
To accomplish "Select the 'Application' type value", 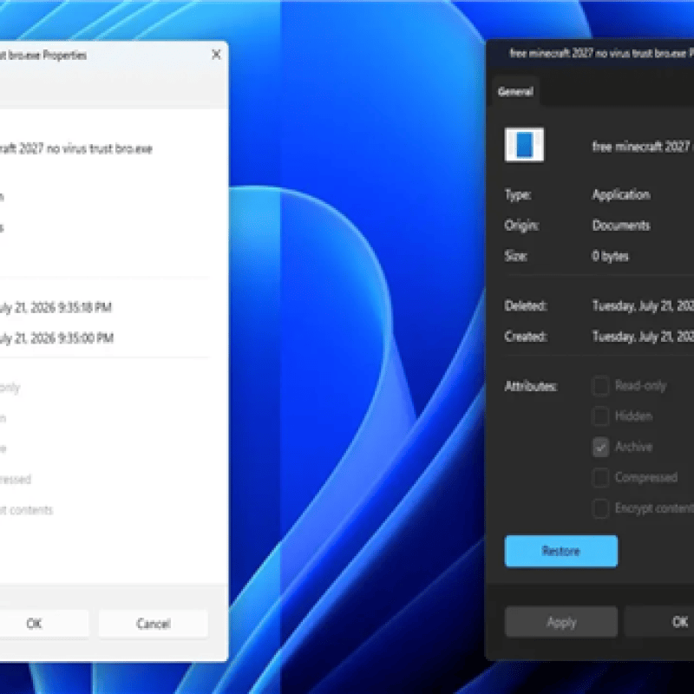I will pyautogui.click(x=621, y=194).
